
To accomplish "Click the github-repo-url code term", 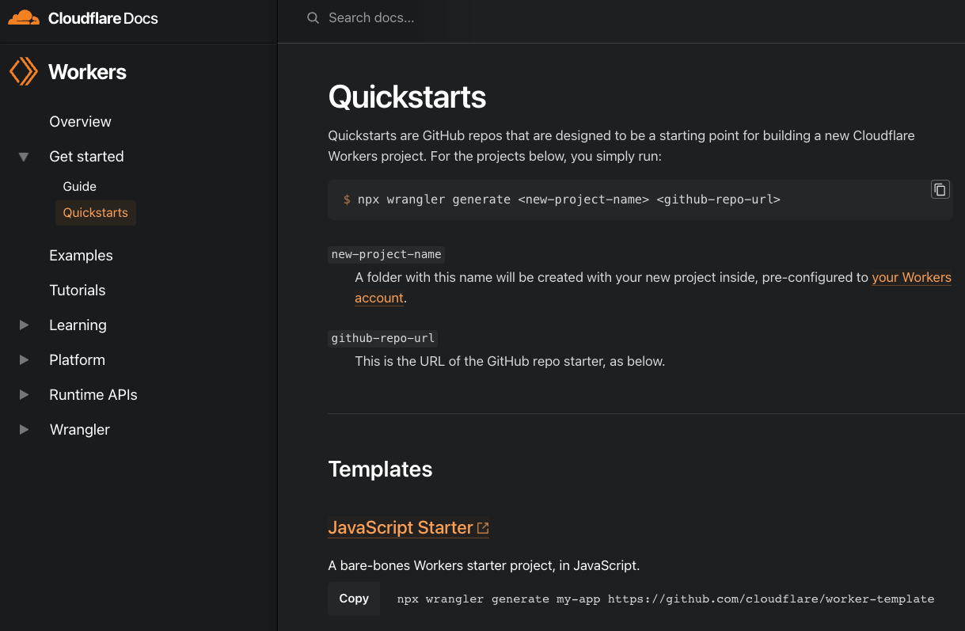I will (383, 338).
